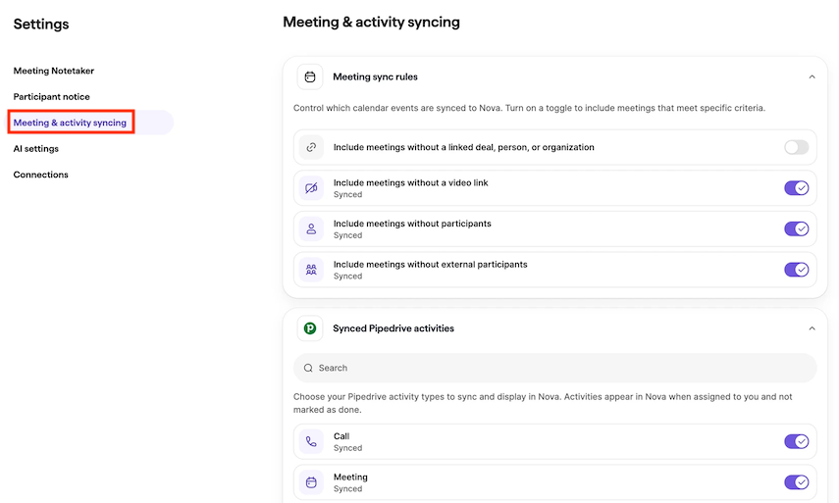Collapse the Meeting sync rules section
The width and height of the screenshot is (839, 503).
click(812, 77)
